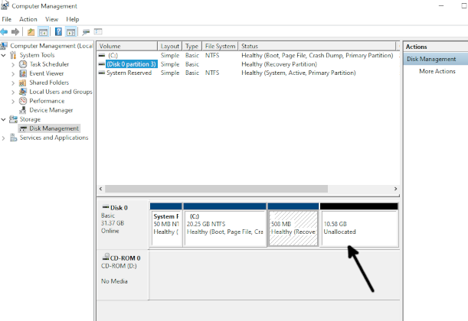Screen dimensions: 468x321
Task: Click the Show/Hide Console Tree icon
Action: point(43,32)
